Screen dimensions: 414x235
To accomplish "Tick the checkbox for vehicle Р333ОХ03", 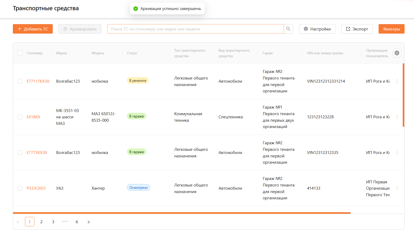I will click(x=20, y=188).
